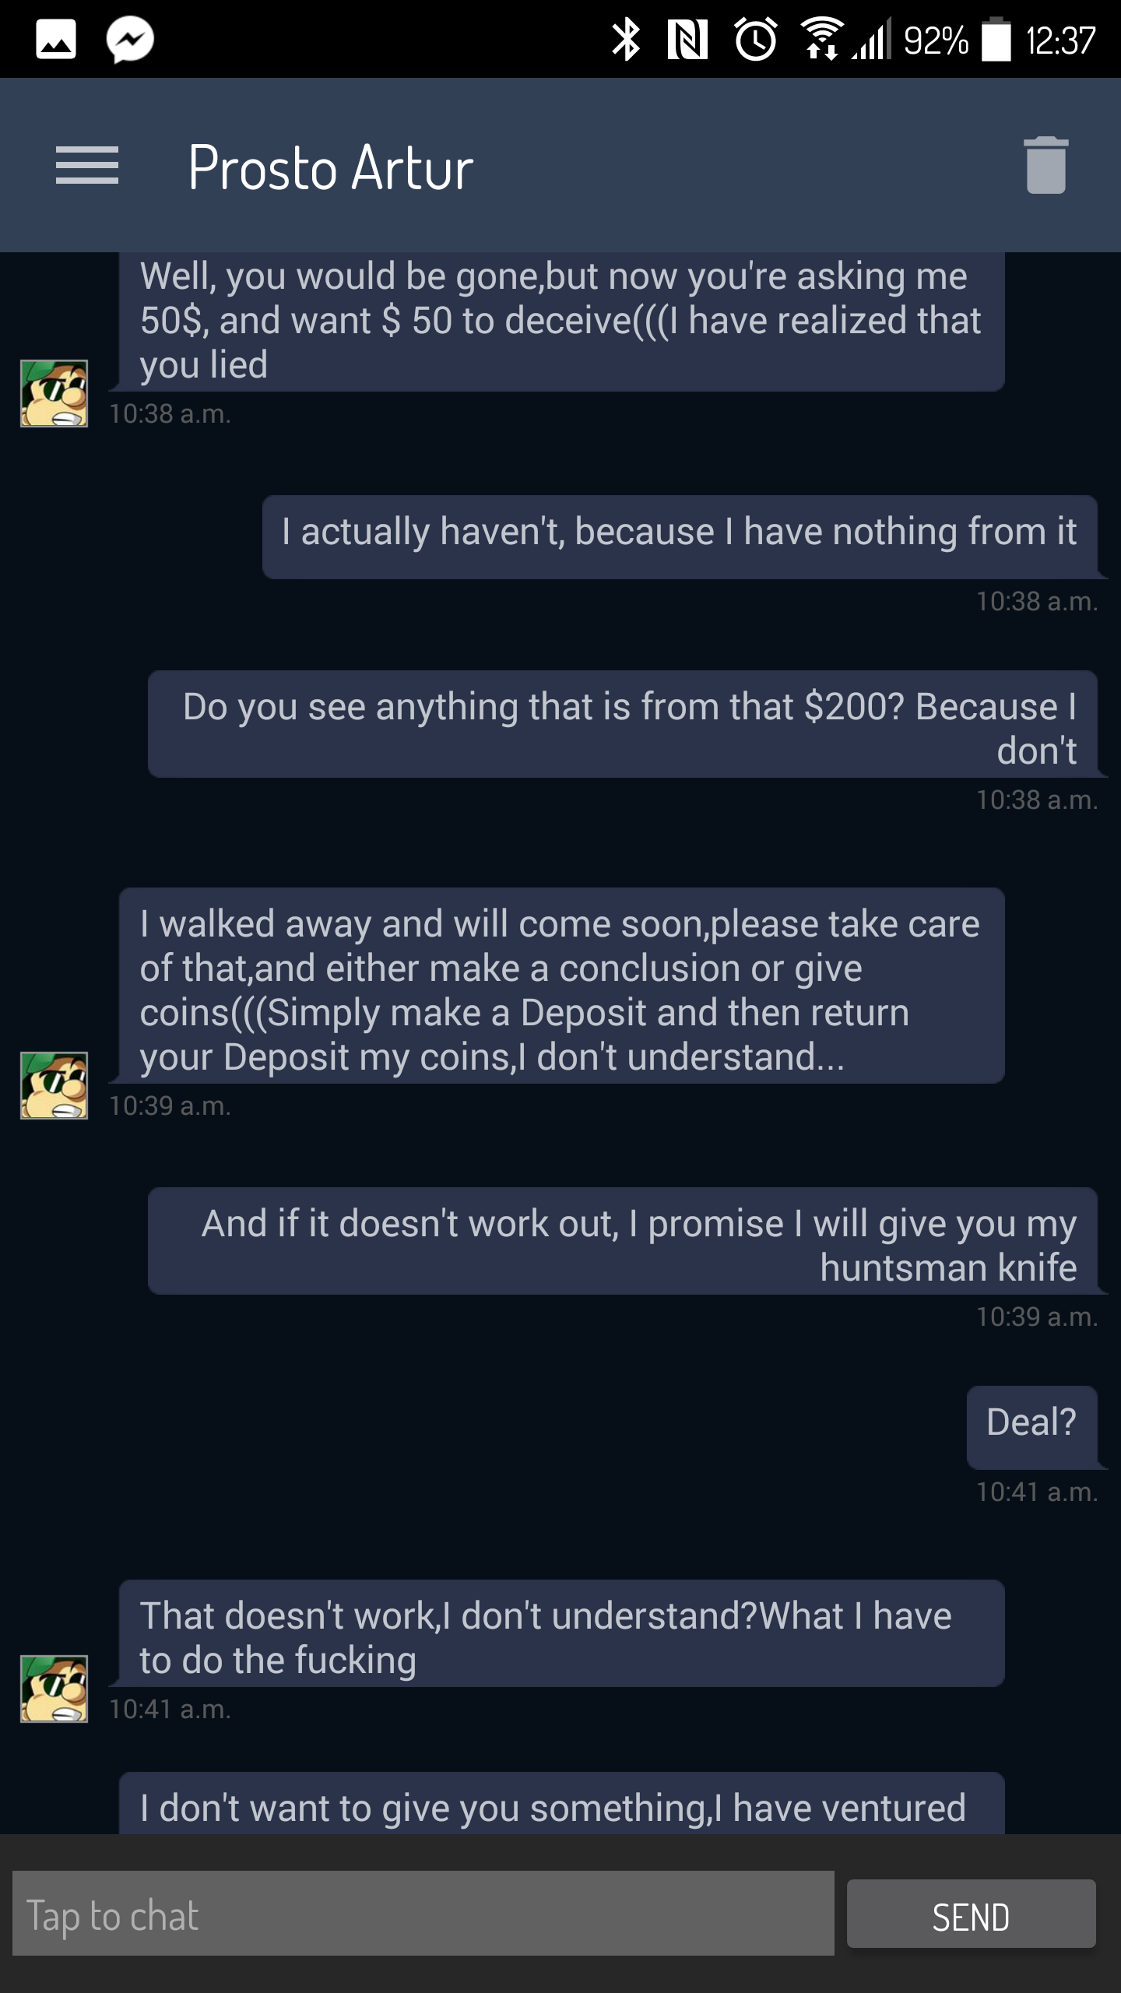The height and width of the screenshot is (1993, 1121).
Task: Tap the battery status icon
Action: point(996,40)
